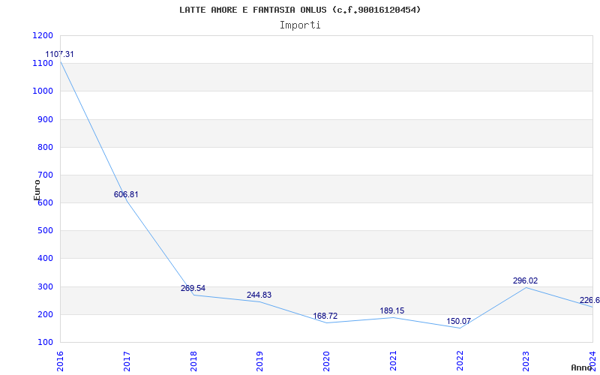Click the x-axis year label 2016
This screenshot has height=375, width=600.
pos(60,361)
